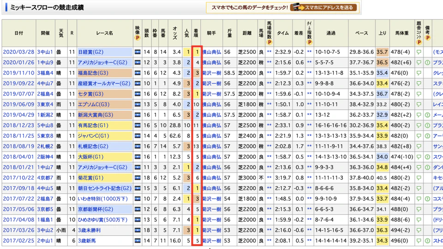Click the date link 2017/10/22

point(18,178)
